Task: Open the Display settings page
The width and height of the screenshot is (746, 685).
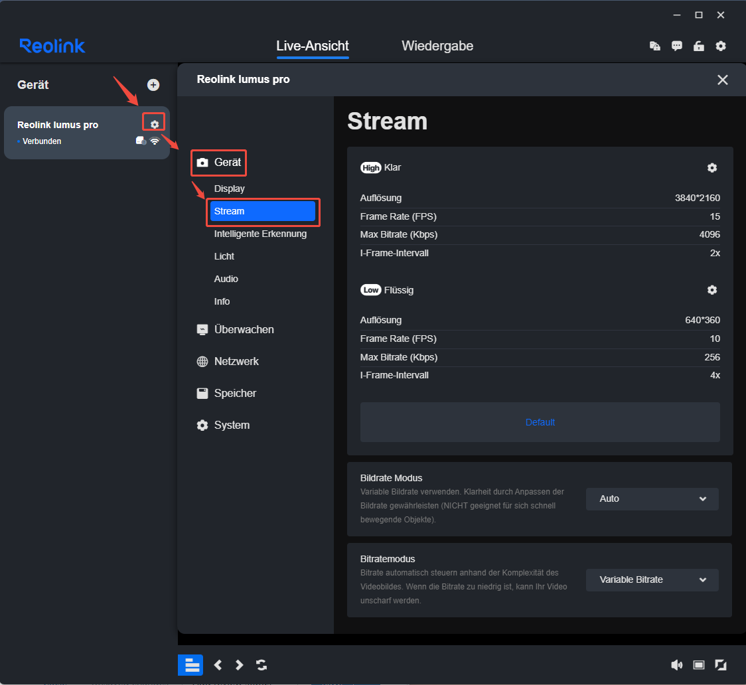Action: [230, 189]
